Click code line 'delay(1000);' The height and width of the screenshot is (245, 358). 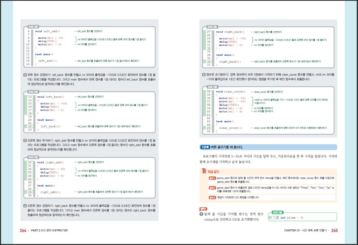click(x=229, y=105)
